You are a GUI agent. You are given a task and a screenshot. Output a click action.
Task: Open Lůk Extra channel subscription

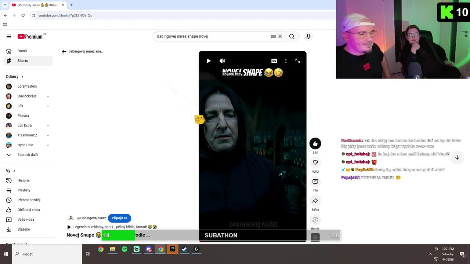[28, 125]
